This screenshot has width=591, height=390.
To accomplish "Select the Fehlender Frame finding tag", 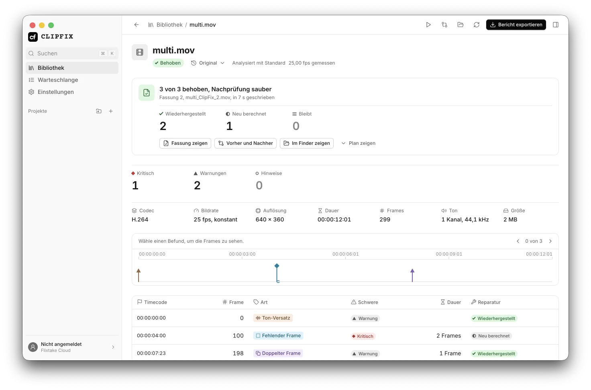I will tap(278, 335).
